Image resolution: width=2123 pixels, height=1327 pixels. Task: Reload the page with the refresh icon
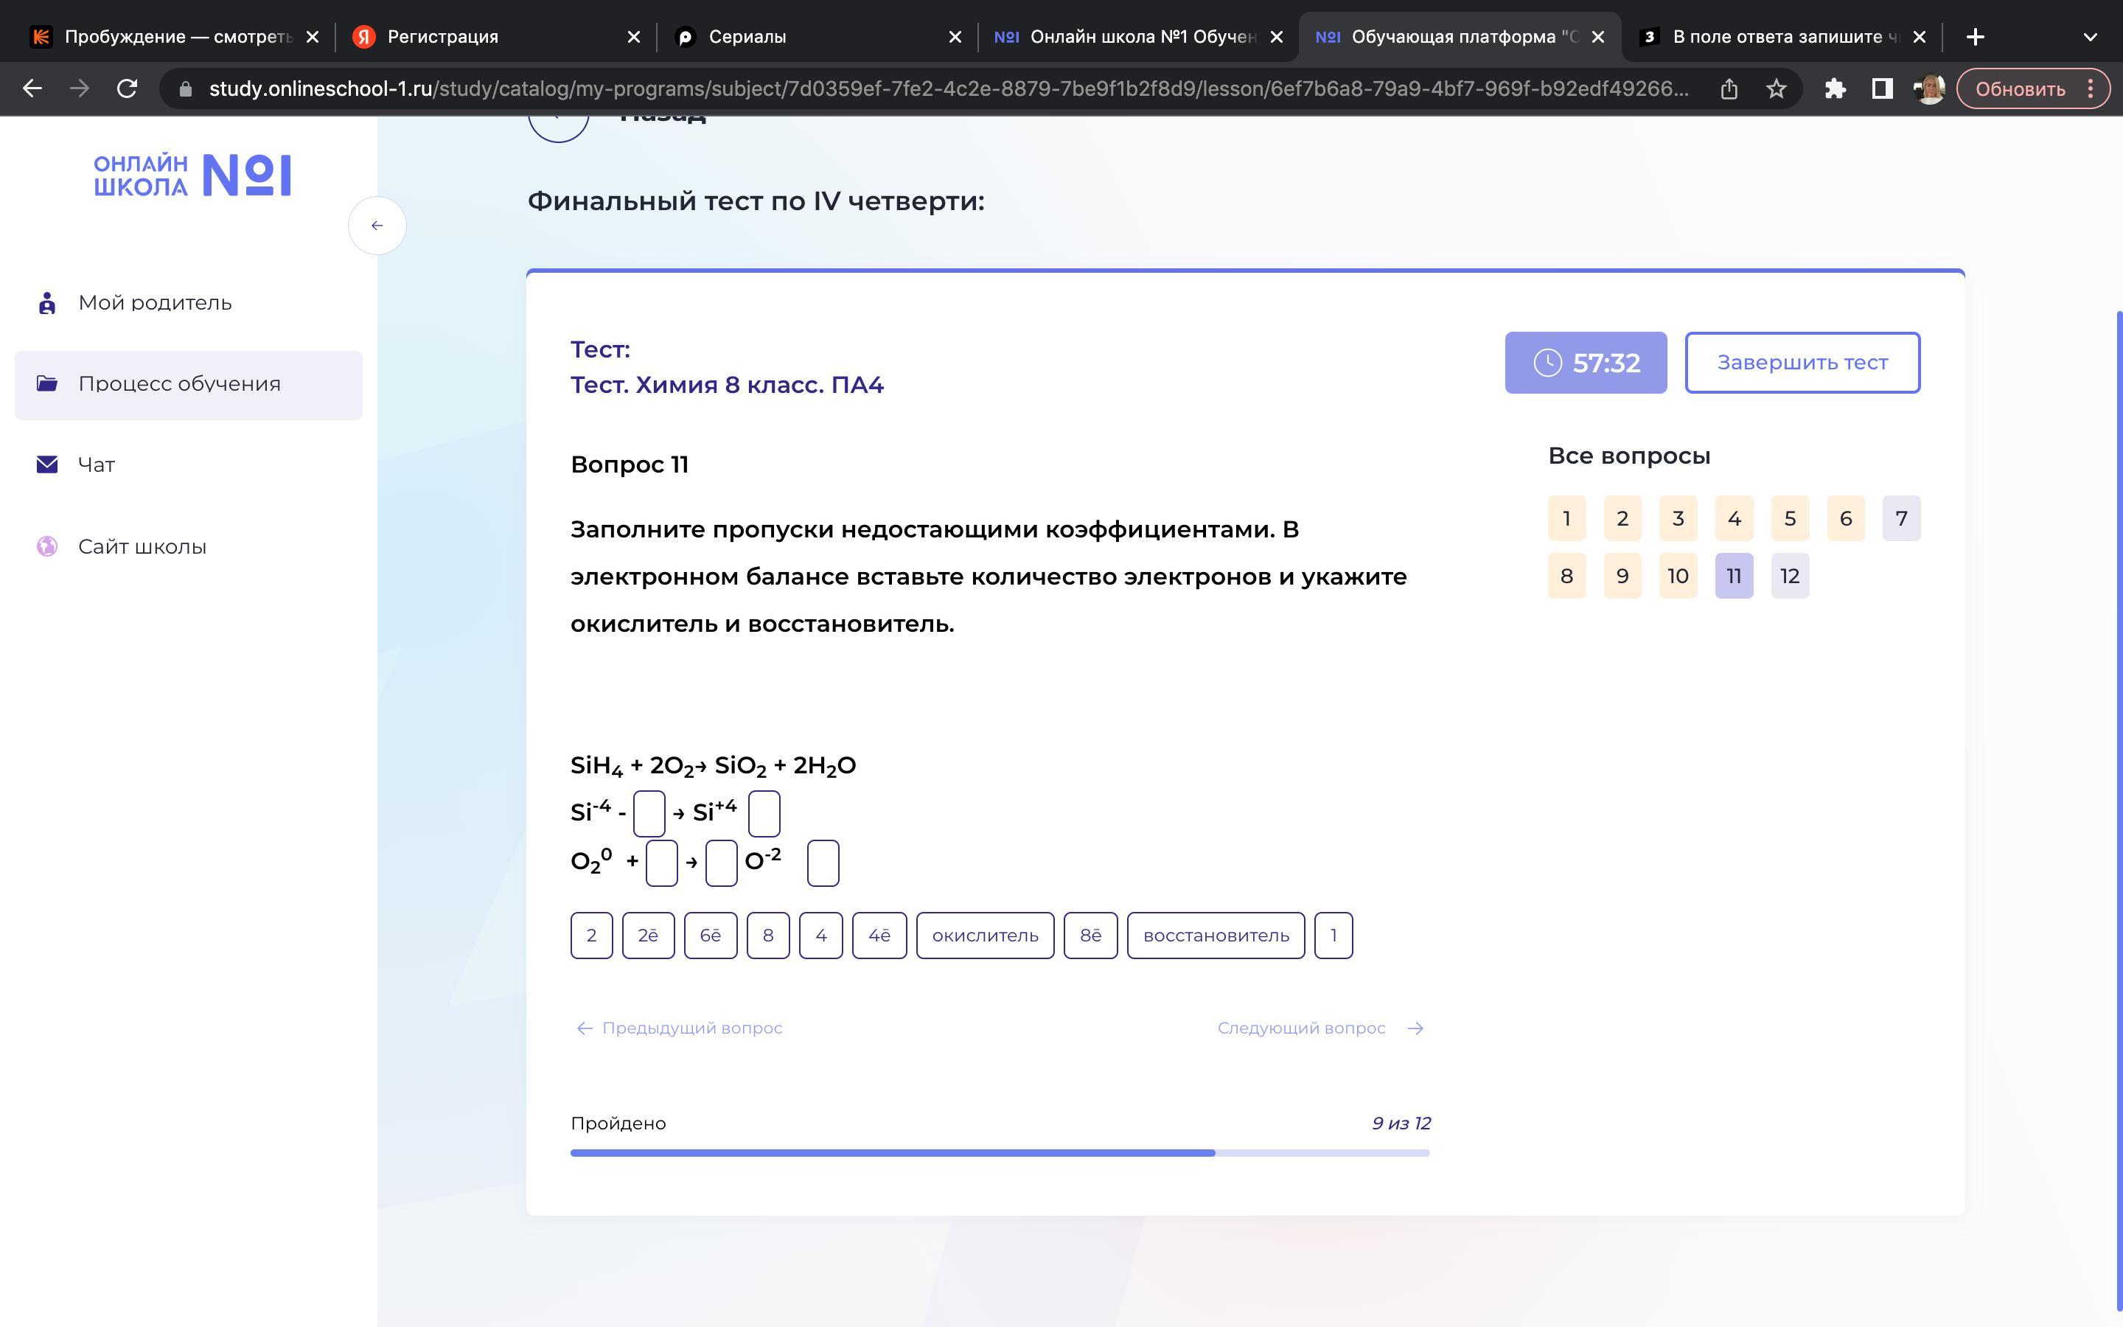(x=128, y=88)
